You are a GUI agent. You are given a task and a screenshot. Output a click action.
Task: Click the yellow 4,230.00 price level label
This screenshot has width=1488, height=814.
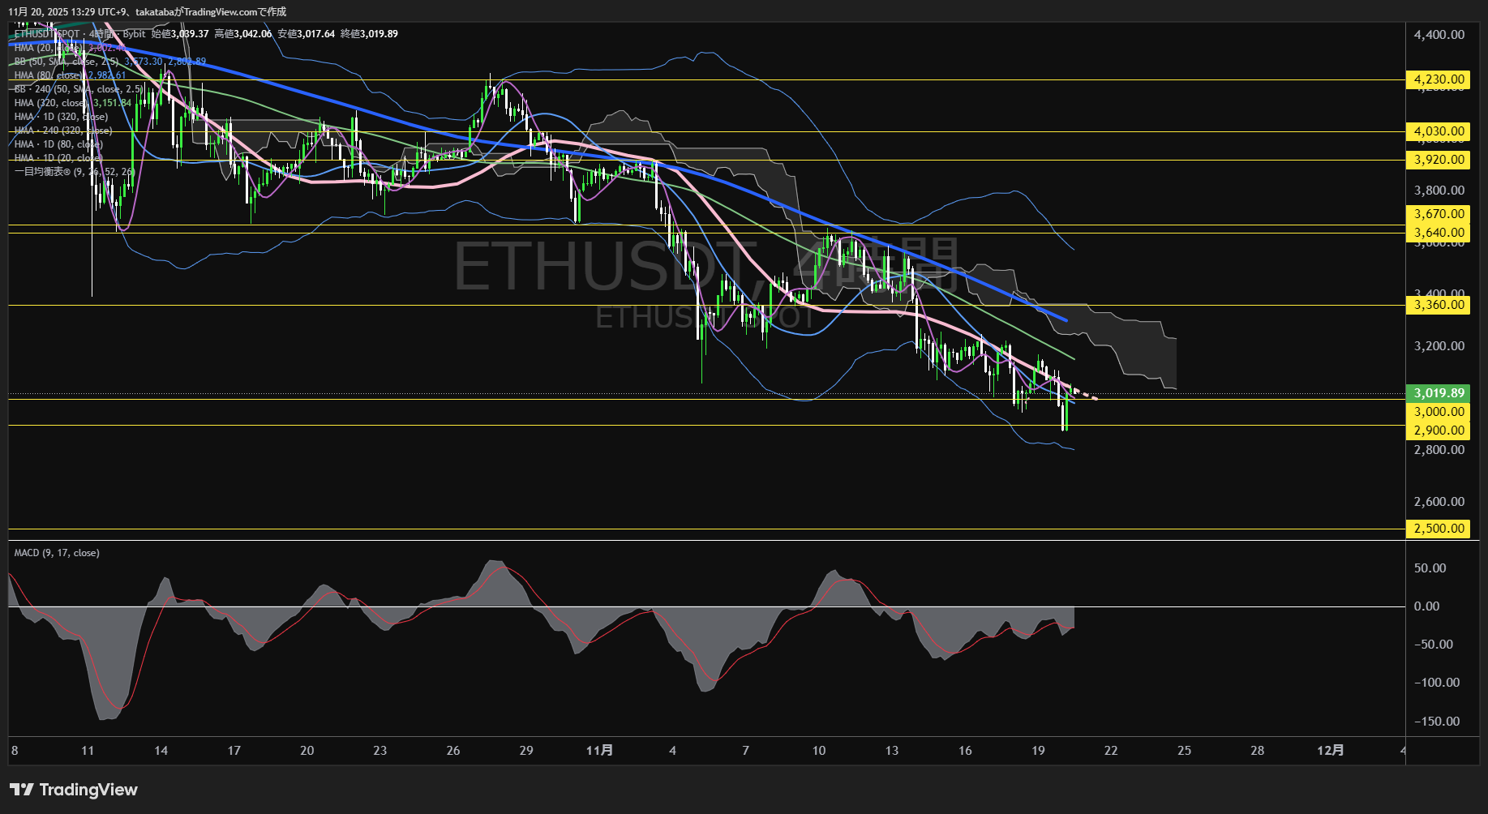pyautogui.click(x=1438, y=79)
